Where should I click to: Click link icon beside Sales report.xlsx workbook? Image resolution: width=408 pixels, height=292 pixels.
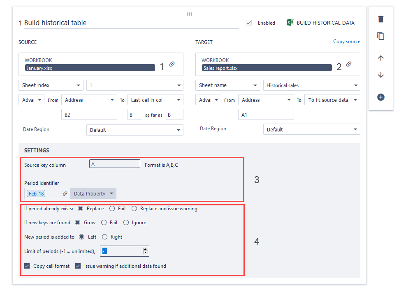click(349, 64)
